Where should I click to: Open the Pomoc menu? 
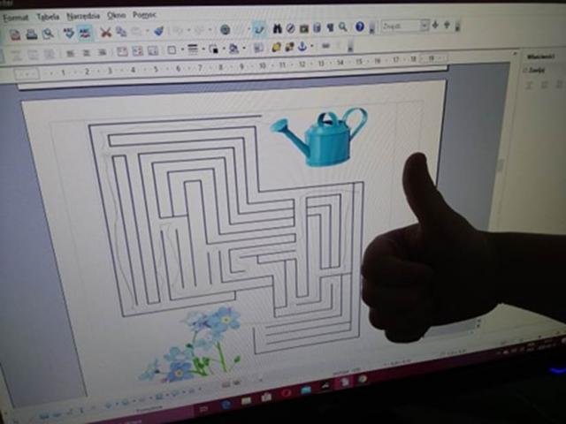[144, 15]
